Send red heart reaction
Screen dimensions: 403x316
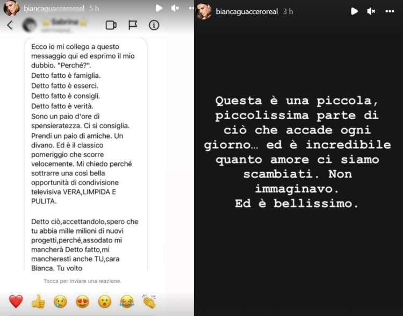pyautogui.click(x=16, y=301)
